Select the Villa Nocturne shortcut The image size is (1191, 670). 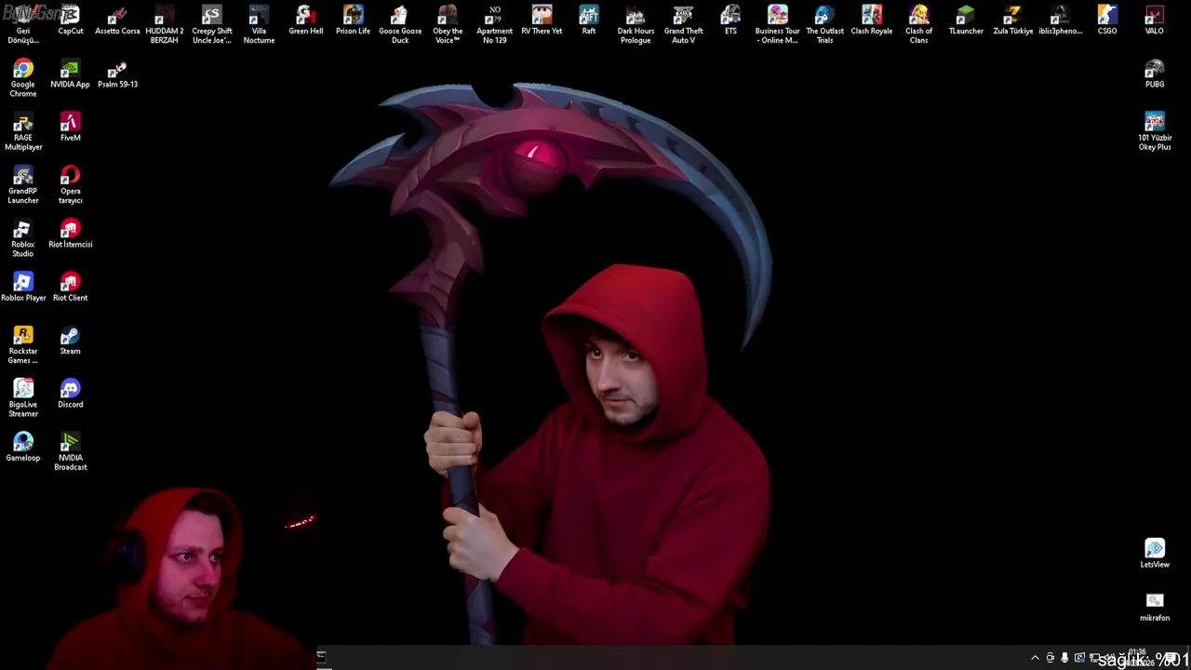(259, 24)
